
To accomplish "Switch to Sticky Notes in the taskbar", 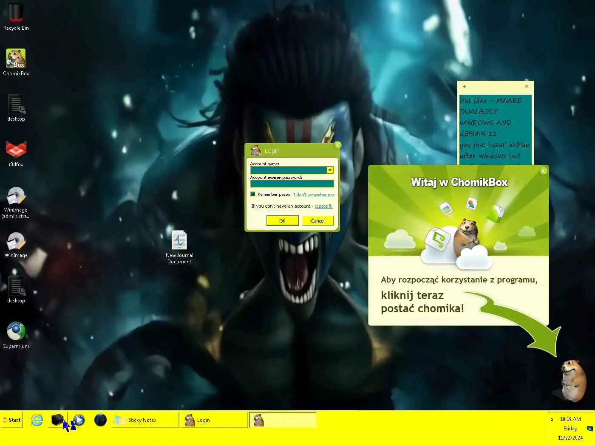I will click(x=145, y=420).
